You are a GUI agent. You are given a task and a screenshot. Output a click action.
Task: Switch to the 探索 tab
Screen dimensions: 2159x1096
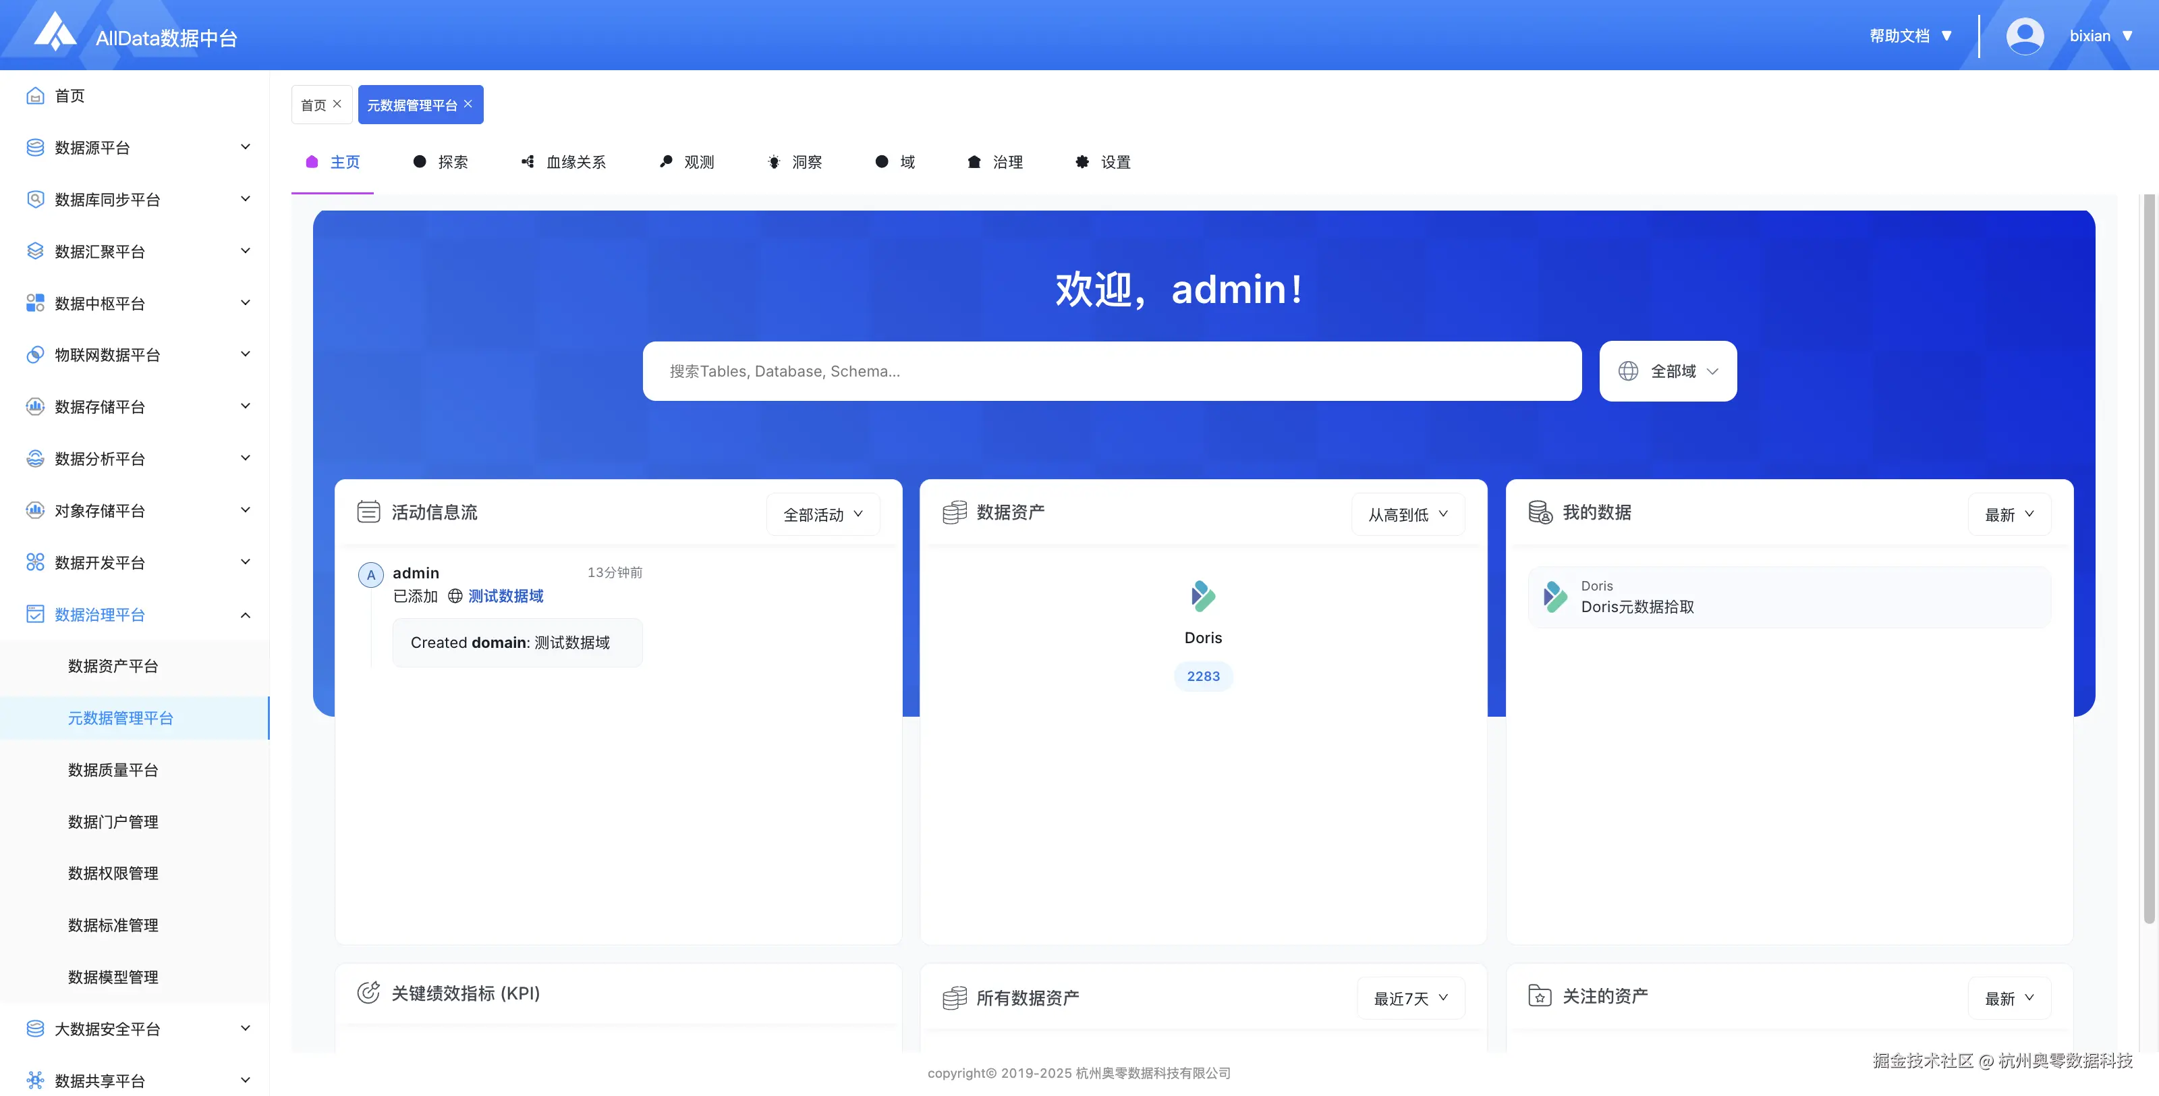[x=441, y=161]
